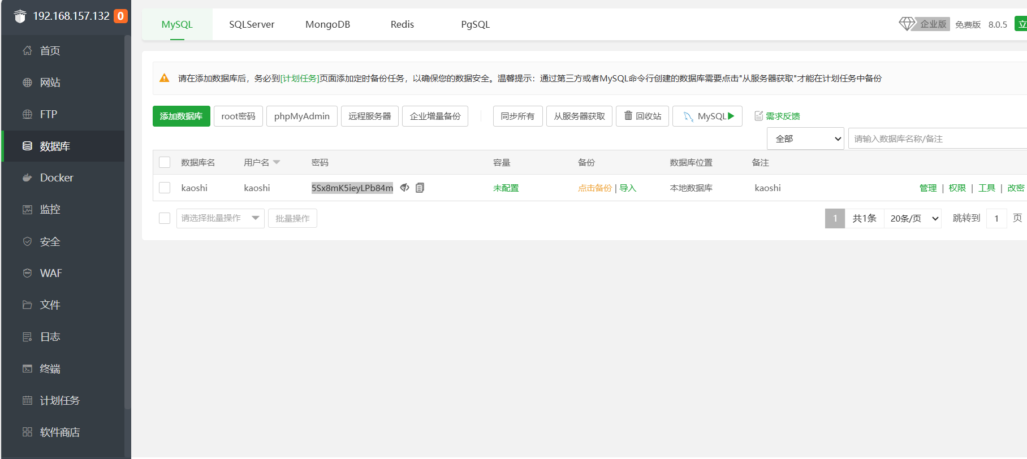Click the 免费版 label
This screenshot has width=1027, height=459.
tap(968, 24)
